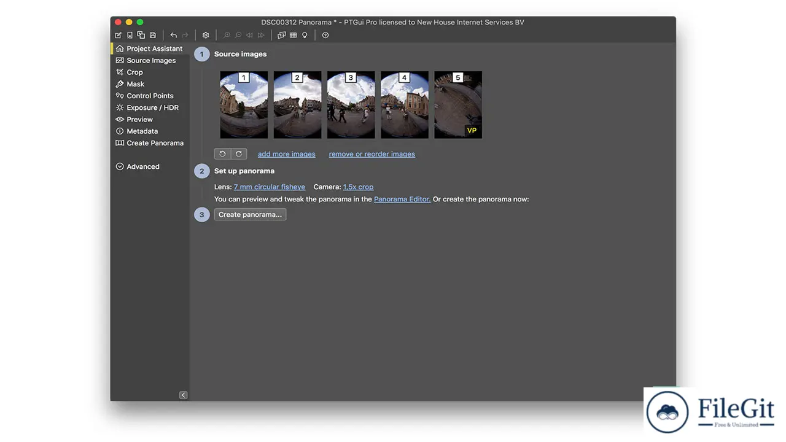Select source image thumbnail 4

[x=404, y=105]
